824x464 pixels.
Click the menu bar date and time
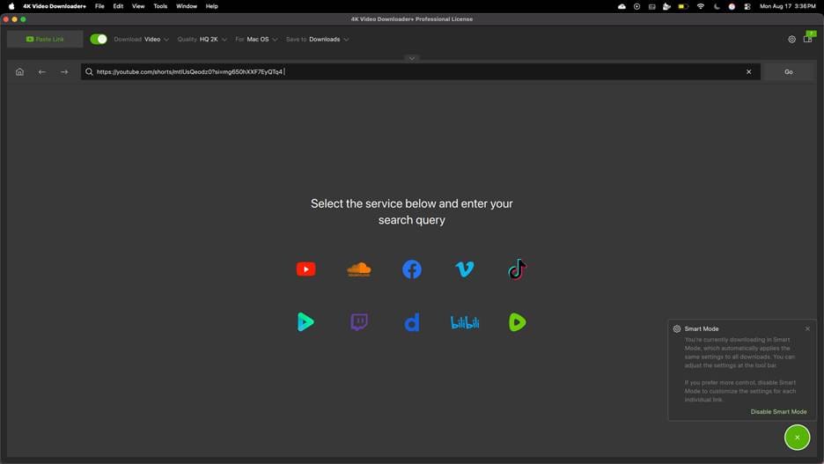pyautogui.click(x=788, y=6)
